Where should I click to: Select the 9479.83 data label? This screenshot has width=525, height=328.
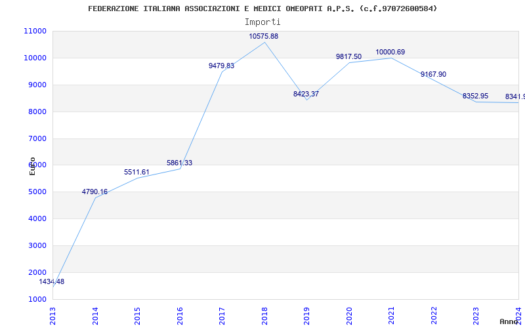coord(221,66)
